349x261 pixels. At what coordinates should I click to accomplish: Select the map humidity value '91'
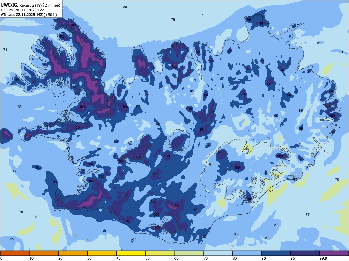point(104,231)
